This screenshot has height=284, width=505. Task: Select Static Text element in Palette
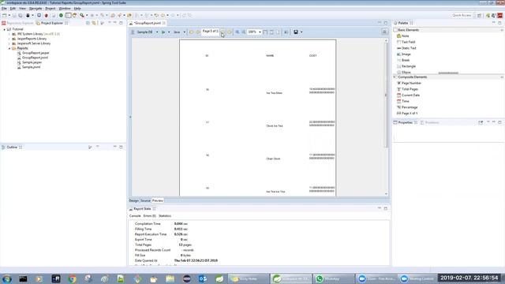[406, 48]
